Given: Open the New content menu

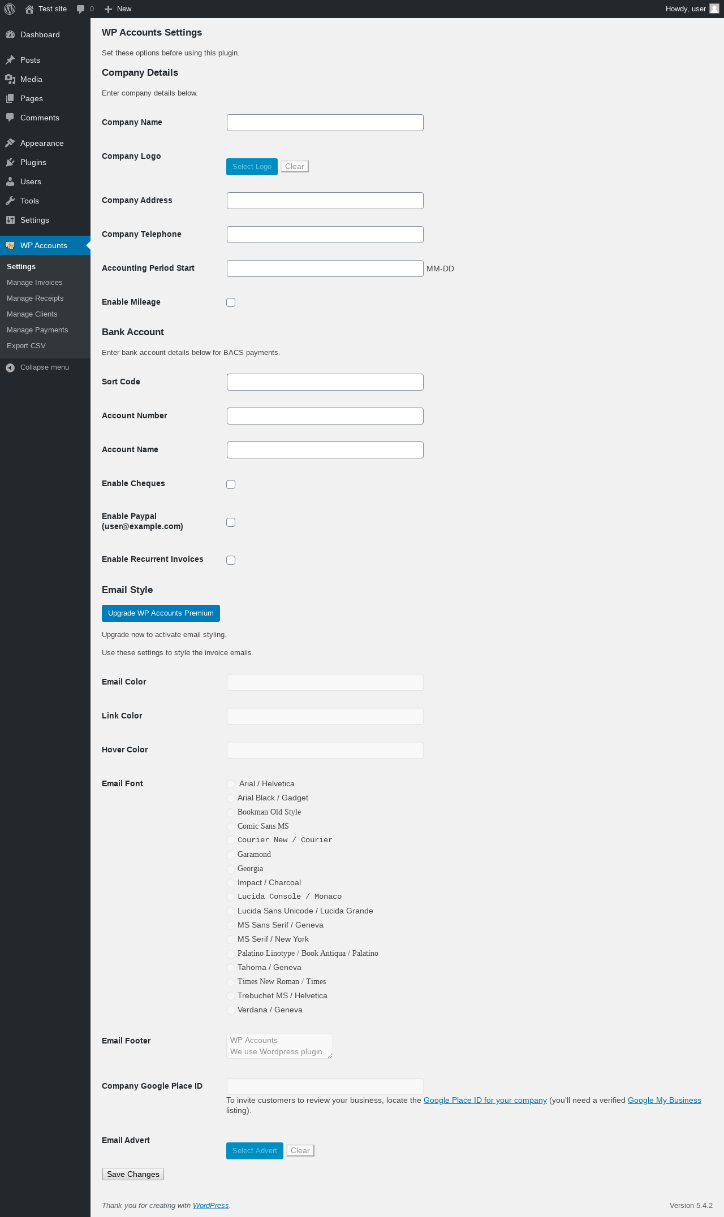Looking at the screenshot, I should tap(118, 9).
